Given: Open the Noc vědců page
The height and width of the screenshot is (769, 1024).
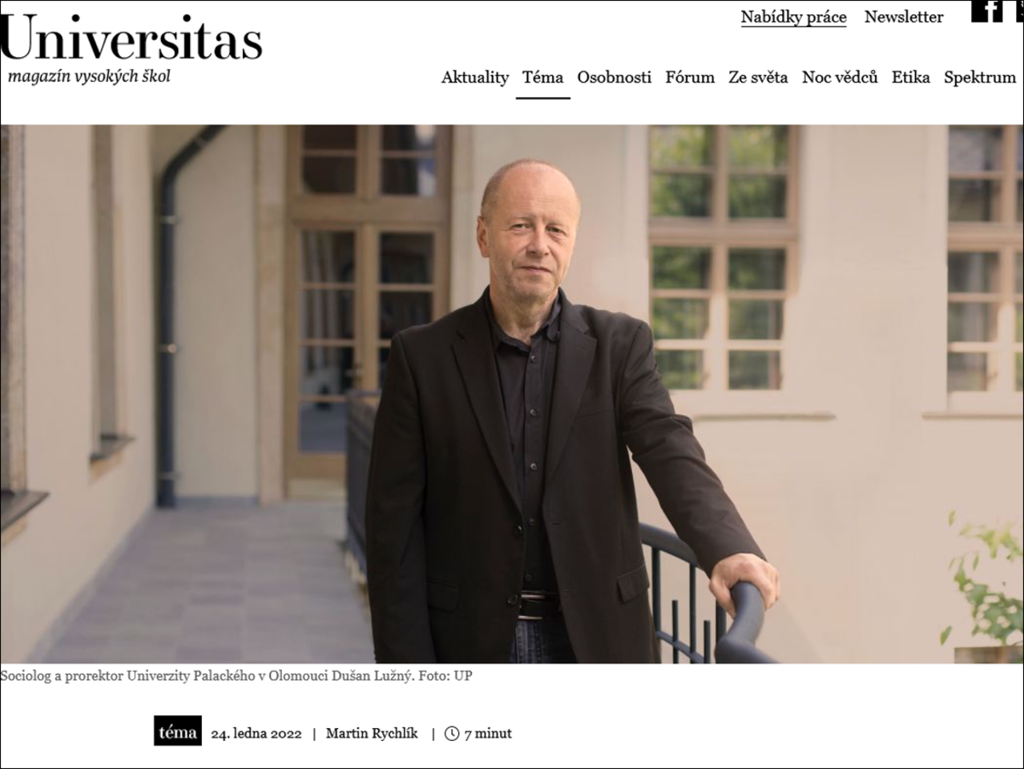Looking at the screenshot, I should tap(840, 78).
